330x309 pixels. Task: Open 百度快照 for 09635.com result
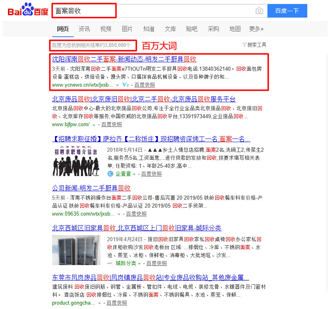click(x=136, y=214)
